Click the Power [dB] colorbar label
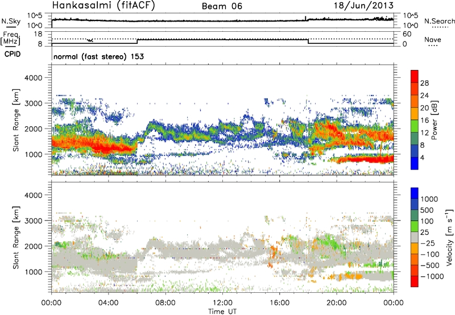The height and width of the screenshot is (315, 455). coord(434,120)
